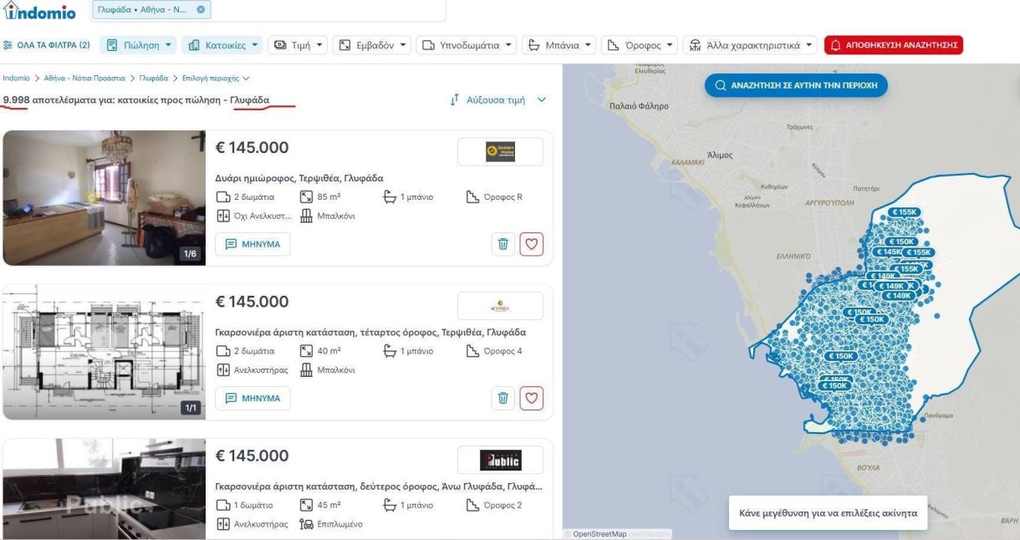This screenshot has height=540, width=1020.
Task: Favorite the 40 m² listing heart icon
Action: tap(532, 399)
